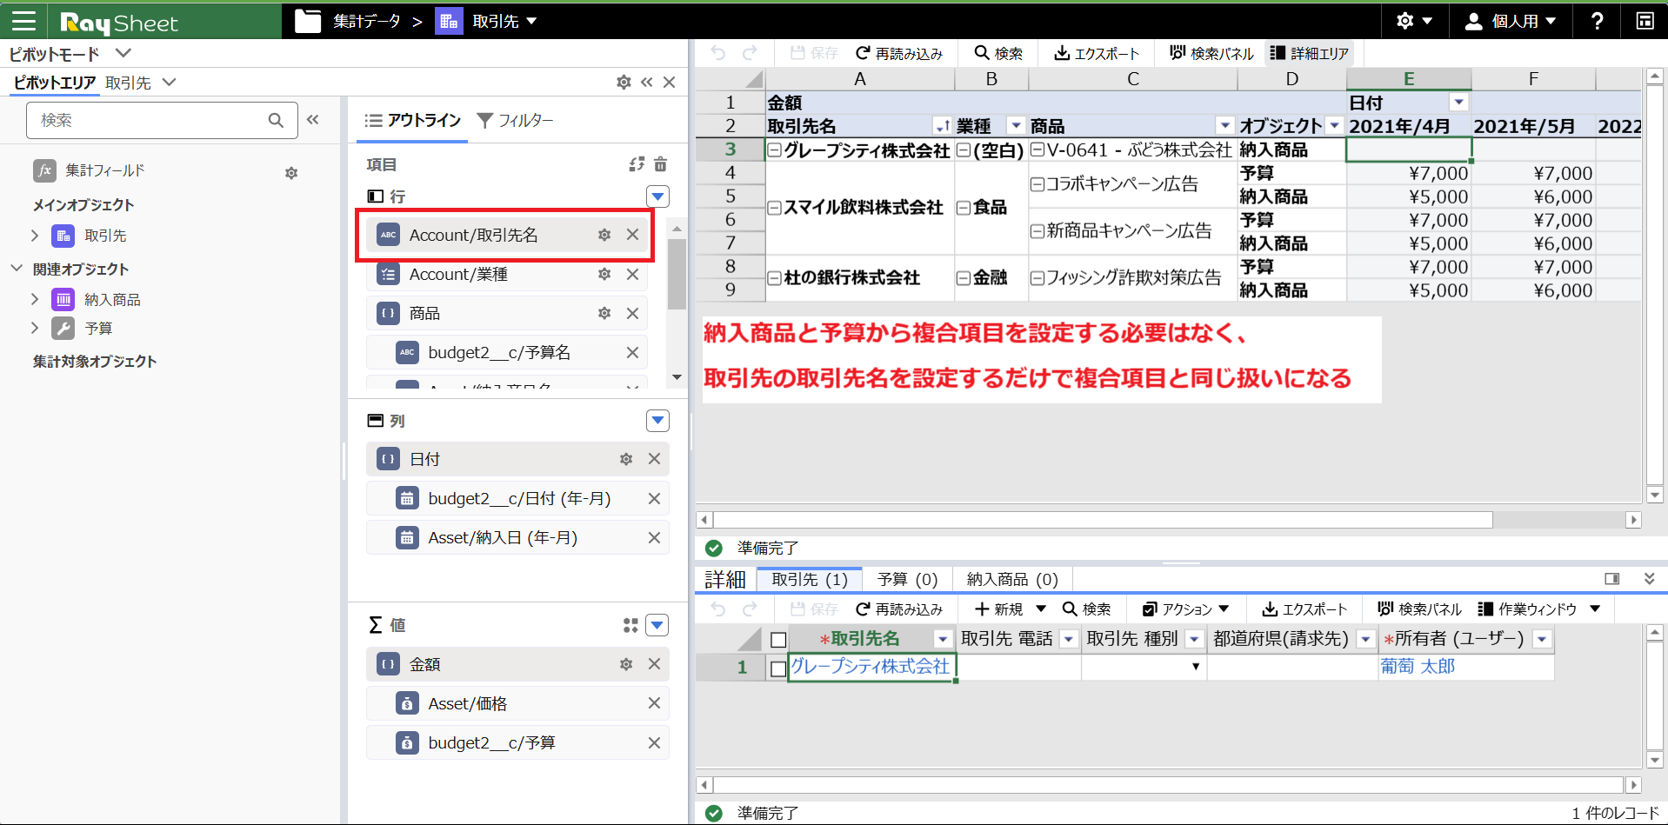Open 葡萄 太郎 owner link
Screen dimensions: 1668x825
tap(1418, 667)
